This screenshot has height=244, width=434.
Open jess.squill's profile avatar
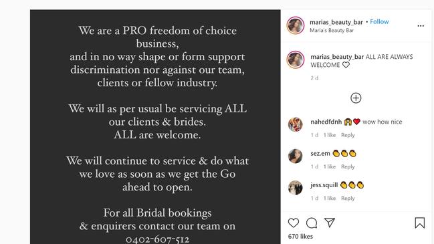click(296, 188)
